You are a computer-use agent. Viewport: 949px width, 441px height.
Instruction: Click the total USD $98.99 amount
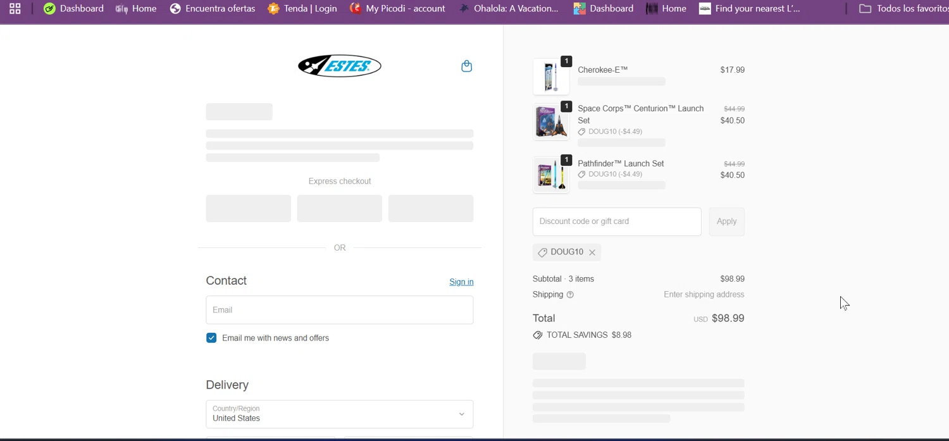[719, 318]
